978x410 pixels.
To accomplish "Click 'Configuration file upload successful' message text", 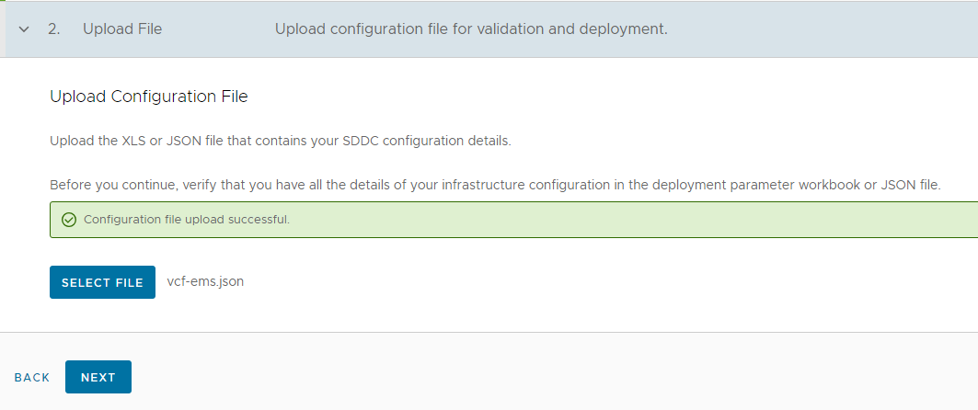I will coord(187,220).
